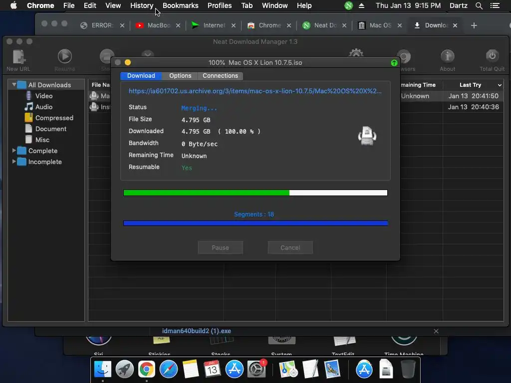Open the control center list icon in menu bar

[x=495, y=5]
